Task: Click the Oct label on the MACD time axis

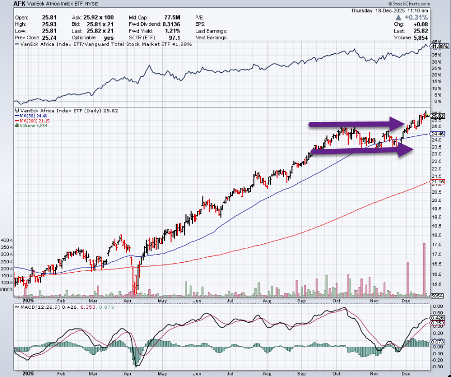Action: [337, 371]
